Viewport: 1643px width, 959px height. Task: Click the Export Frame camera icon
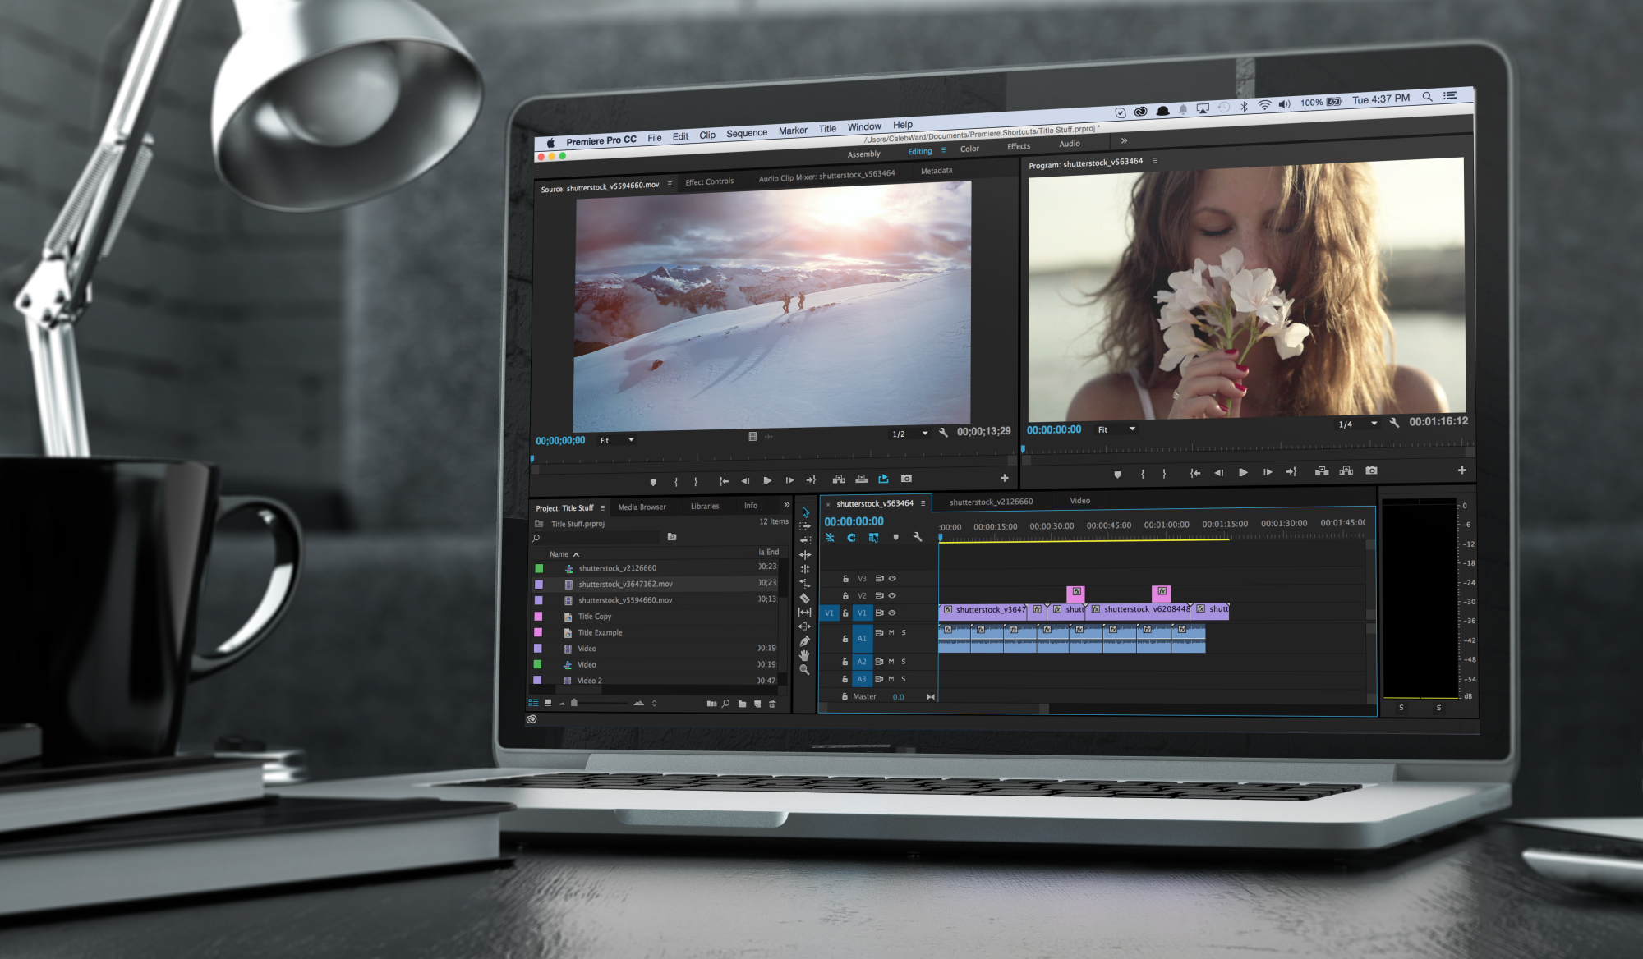pyautogui.click(x=907, y=479)
